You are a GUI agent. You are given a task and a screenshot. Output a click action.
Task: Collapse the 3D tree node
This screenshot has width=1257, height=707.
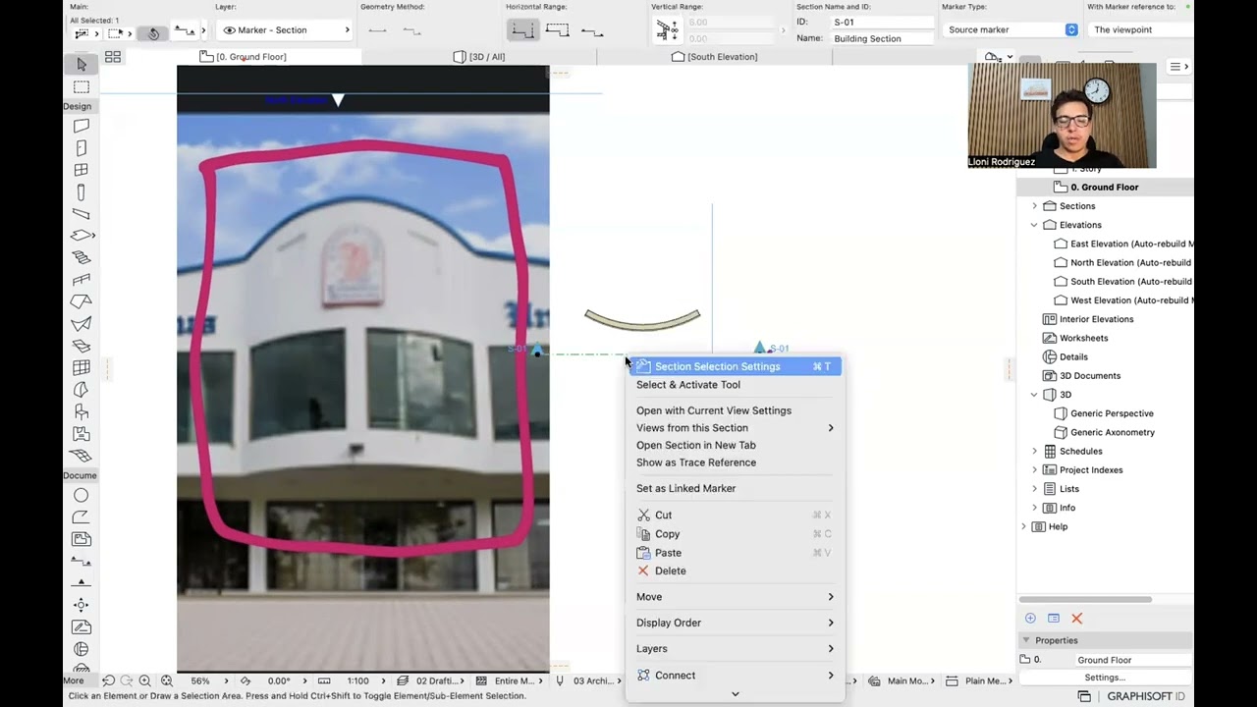tap(1034, 395)
